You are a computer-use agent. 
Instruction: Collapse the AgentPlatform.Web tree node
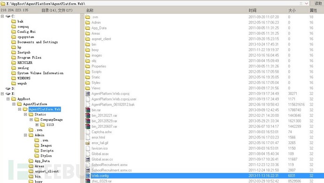20,109
